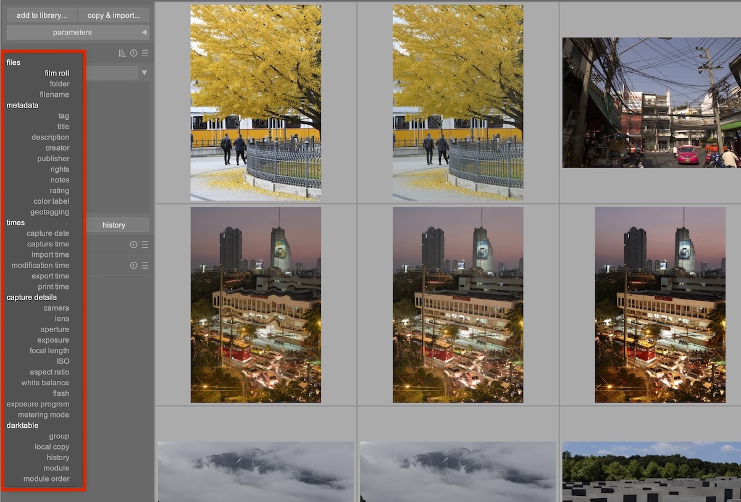Select exposure program option
The width and height of the screenshot is (741, 502).
[38, 404]
